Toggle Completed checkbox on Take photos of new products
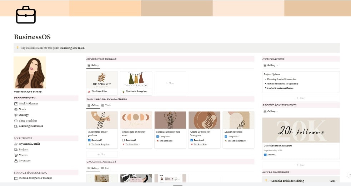 89,140
